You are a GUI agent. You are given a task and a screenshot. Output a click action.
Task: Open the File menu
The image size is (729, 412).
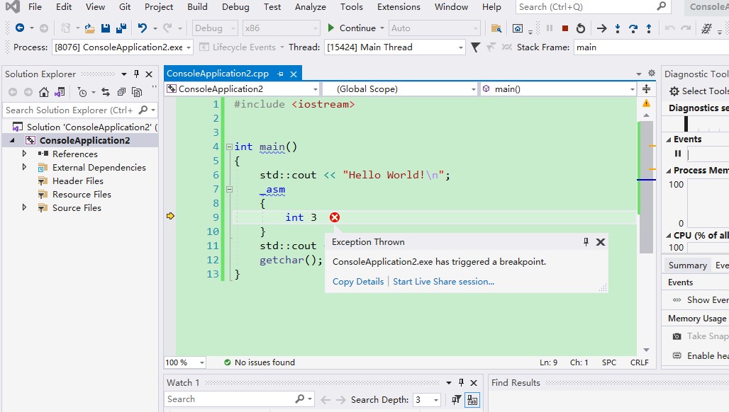coord(35,7)
